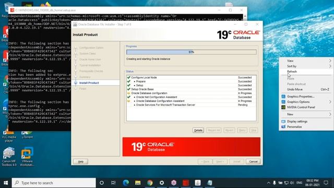Click the green check beside Configure Local Node
Viewport: 334px width, 188px height.
129,77
